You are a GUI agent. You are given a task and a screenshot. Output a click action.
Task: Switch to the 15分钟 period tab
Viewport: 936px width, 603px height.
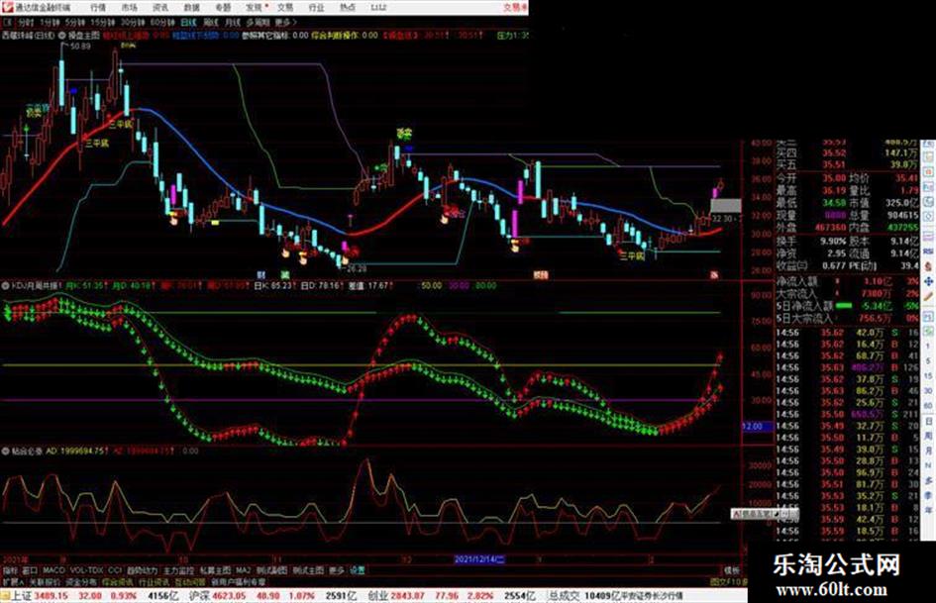103,22
